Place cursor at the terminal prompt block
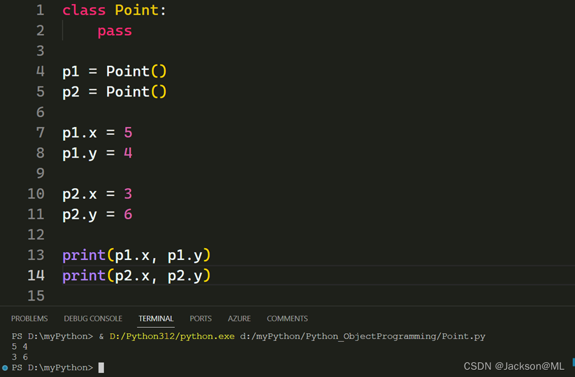This screenshot has width=575, height=377. (101, 368)
